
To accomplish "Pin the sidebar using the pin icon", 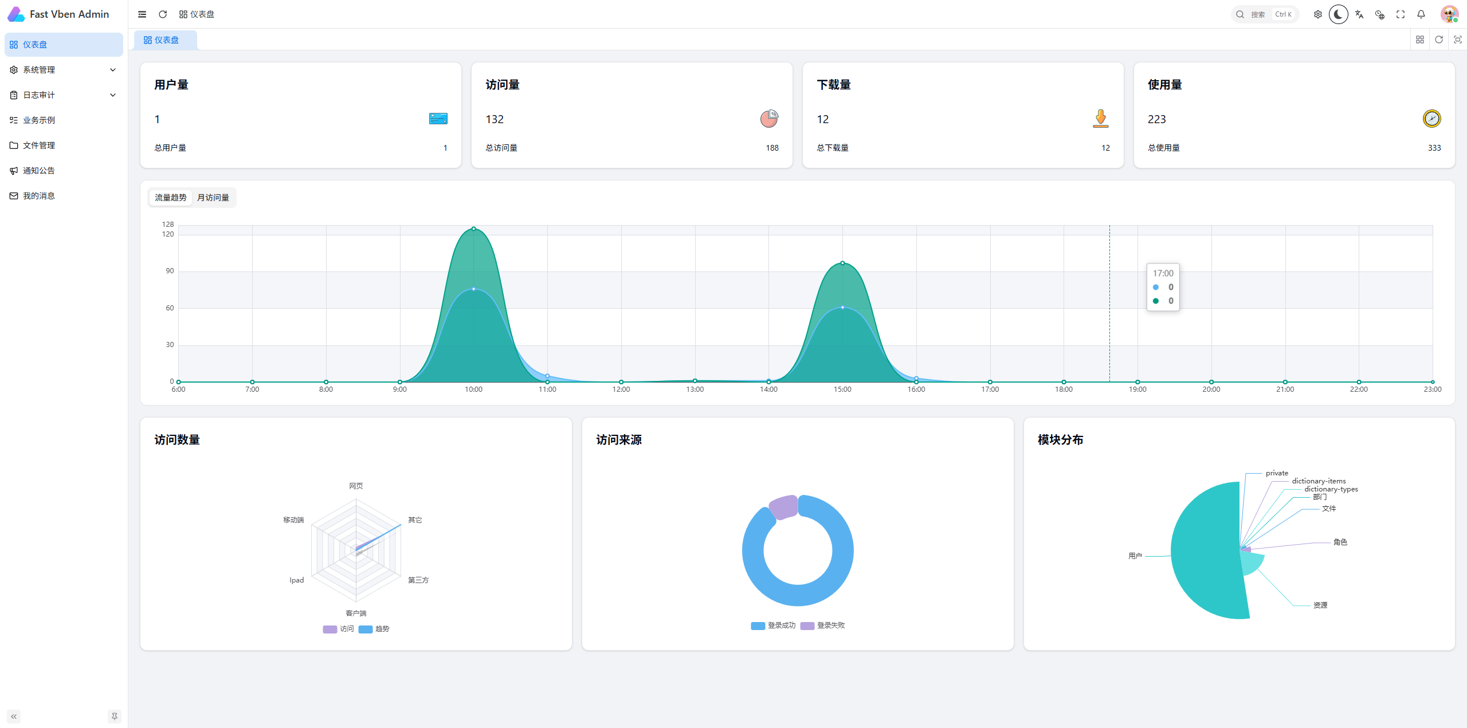I will tap(115, 716).
